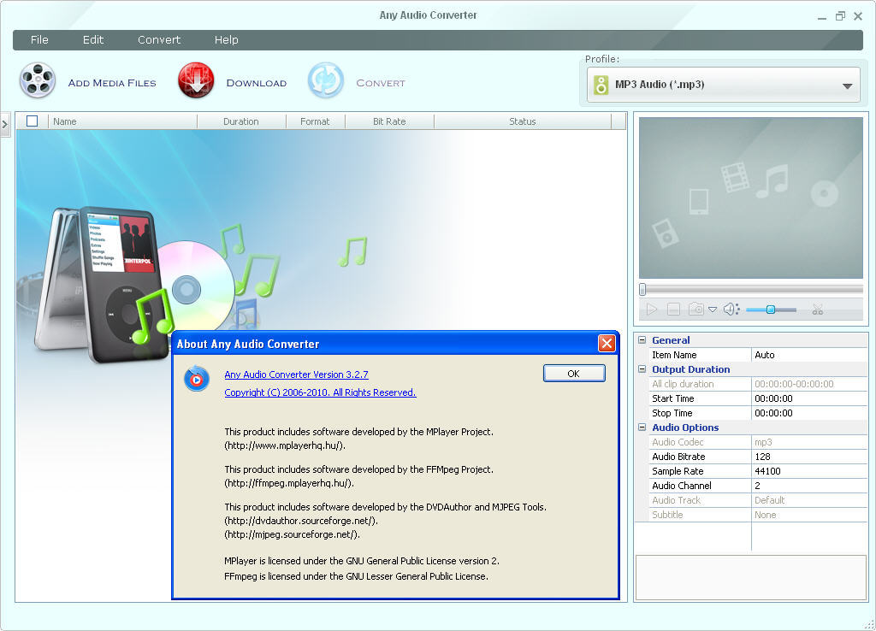Click the Sample Rate value 44100
This screenshot has width=876, height=631.
[809, 471]
